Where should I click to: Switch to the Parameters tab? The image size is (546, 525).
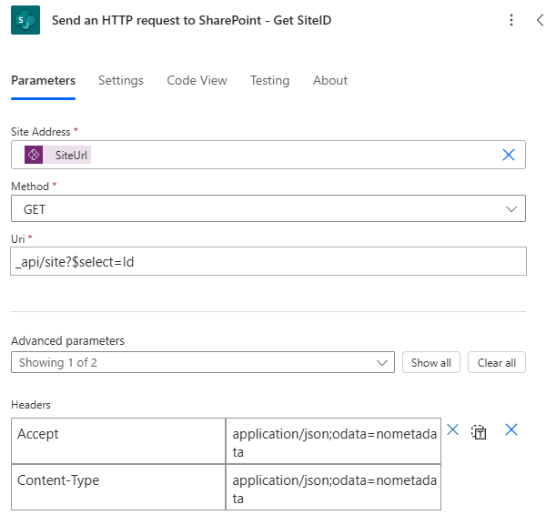43,80
